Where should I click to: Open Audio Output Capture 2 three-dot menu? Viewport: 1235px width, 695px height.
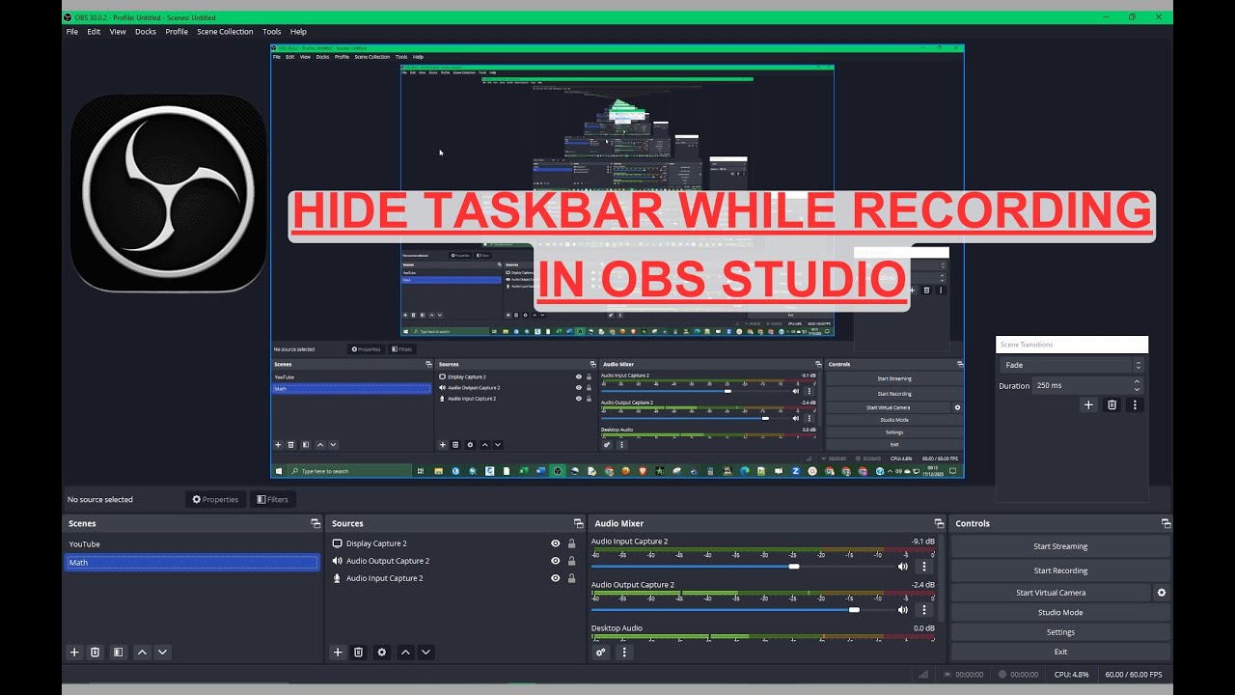[923, 610]
